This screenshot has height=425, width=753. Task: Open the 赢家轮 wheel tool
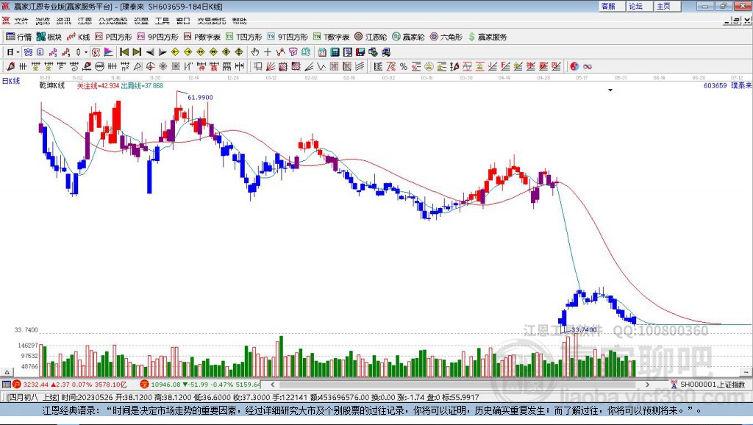point(408,37)
